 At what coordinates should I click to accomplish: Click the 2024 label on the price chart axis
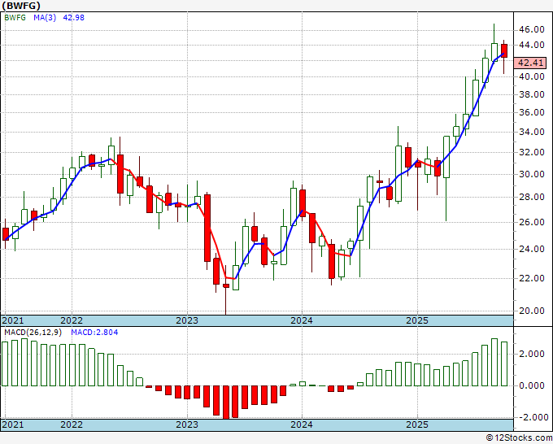pyautogui.click(x=302, y=321)
